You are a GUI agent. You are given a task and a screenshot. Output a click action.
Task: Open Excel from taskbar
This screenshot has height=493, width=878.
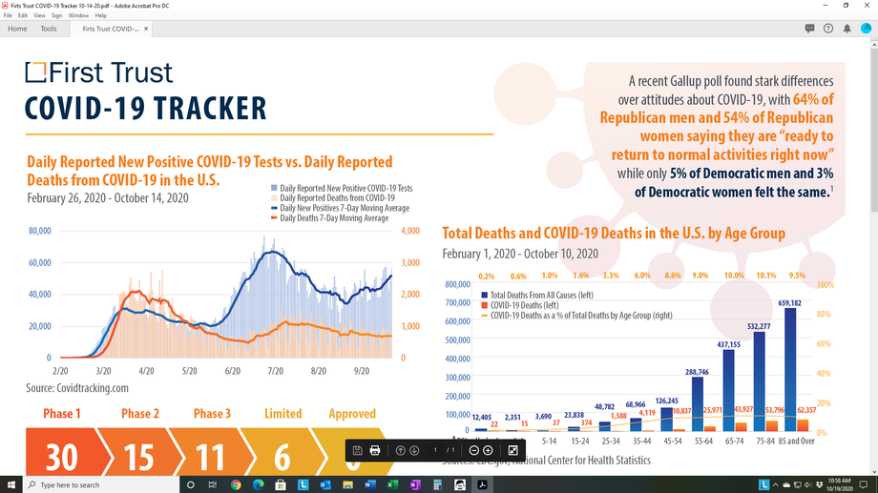(x=392, y=484)
